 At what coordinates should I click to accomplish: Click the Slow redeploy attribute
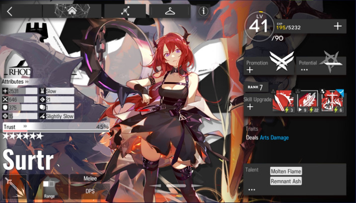coord(57,91)
